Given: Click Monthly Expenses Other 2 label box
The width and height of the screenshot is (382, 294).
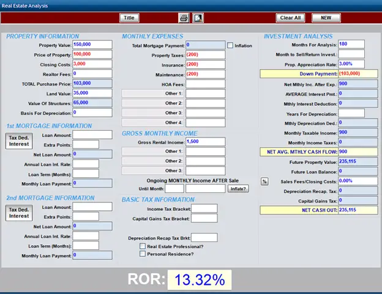Looking at the screenshot, I should [153, 103].
